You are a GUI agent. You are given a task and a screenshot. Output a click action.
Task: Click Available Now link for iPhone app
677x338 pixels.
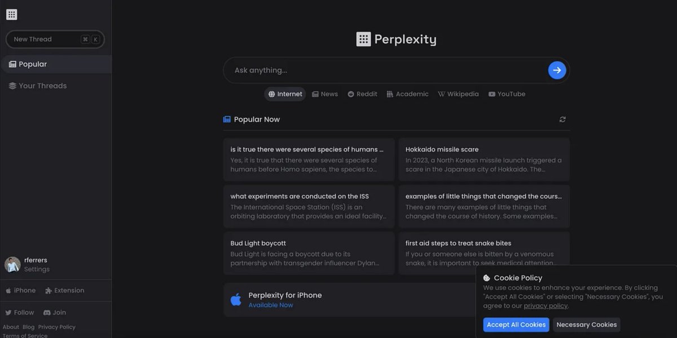click(x=271, y=305)
